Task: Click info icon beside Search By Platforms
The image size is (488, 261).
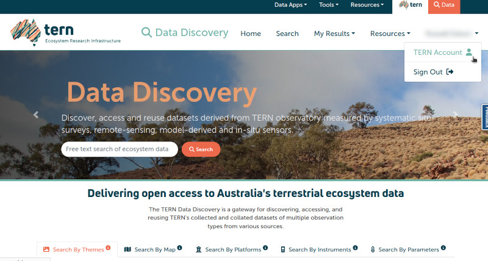Action: (x=265, y=248)
